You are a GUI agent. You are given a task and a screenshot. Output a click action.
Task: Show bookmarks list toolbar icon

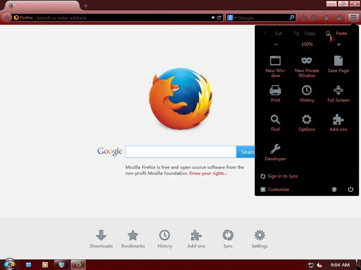(314, 18)
